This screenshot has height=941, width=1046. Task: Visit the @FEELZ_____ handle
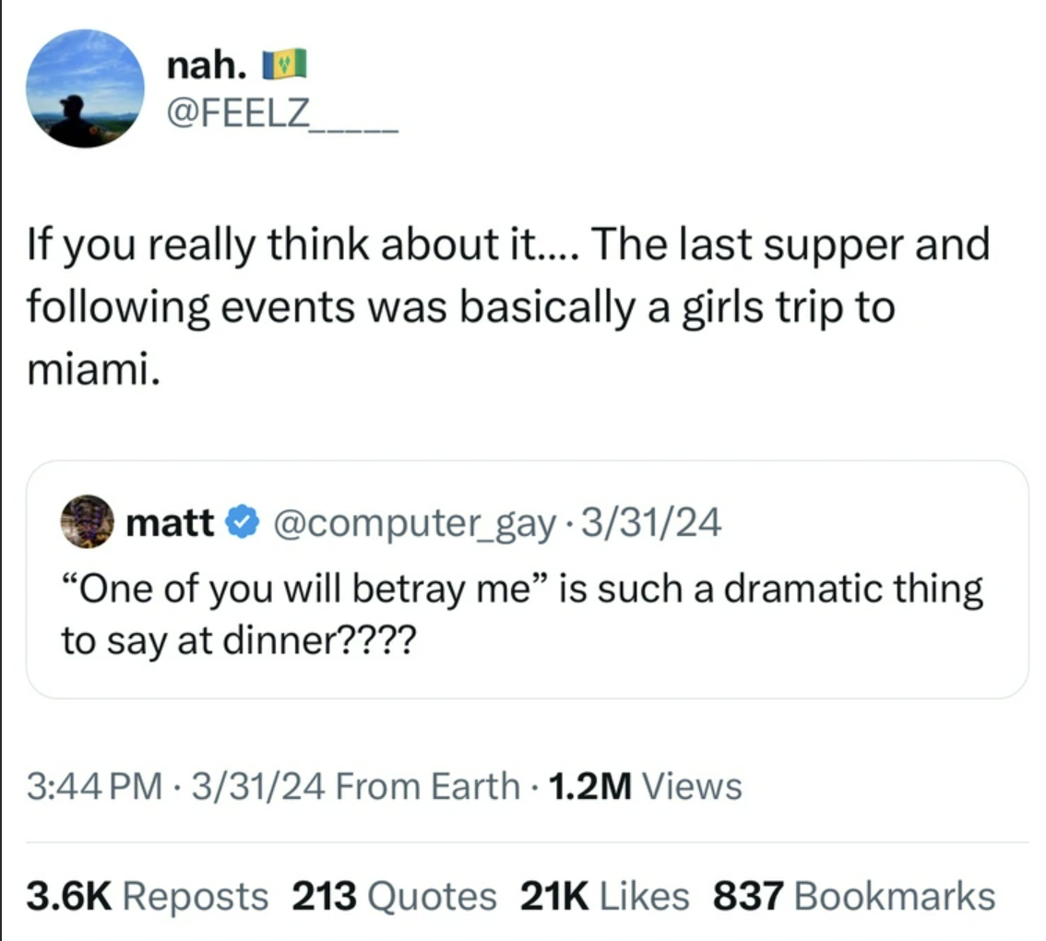click(x=282, y=117)
